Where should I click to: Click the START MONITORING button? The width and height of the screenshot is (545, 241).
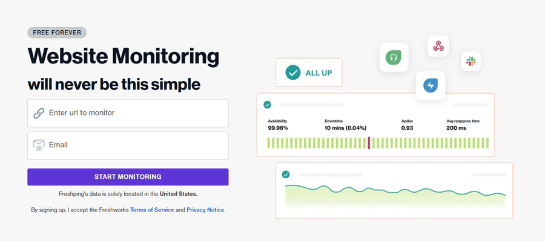[128, 177]
